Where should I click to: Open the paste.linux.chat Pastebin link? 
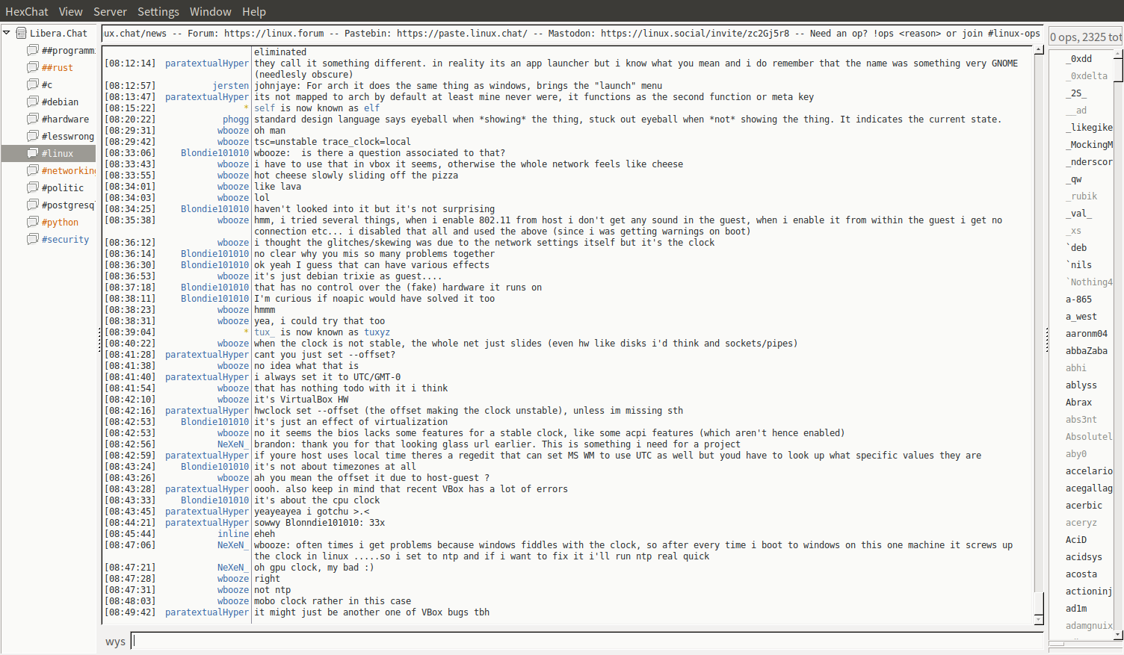(462, 34)
